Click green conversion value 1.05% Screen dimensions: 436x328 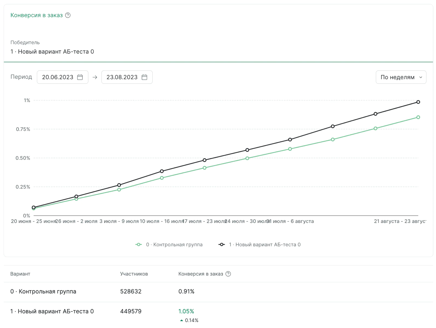[186, 311]
